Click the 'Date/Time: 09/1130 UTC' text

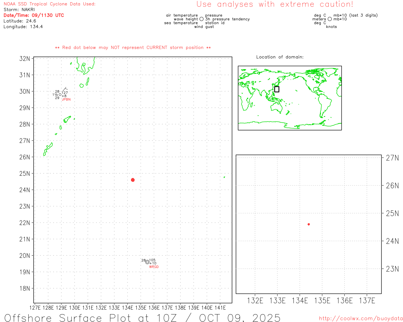(x=34, y=15)
